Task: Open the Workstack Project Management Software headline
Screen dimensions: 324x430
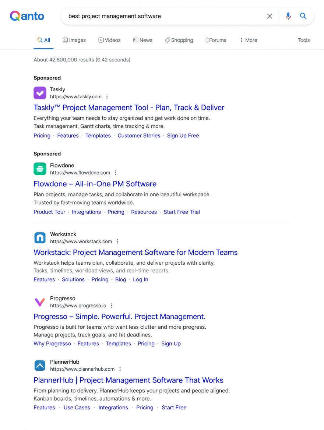Action: pyautogui.click(x=135, y=252)
